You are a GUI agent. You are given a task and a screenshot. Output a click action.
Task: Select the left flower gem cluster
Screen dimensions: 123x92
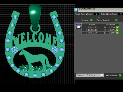click(15, 50)
